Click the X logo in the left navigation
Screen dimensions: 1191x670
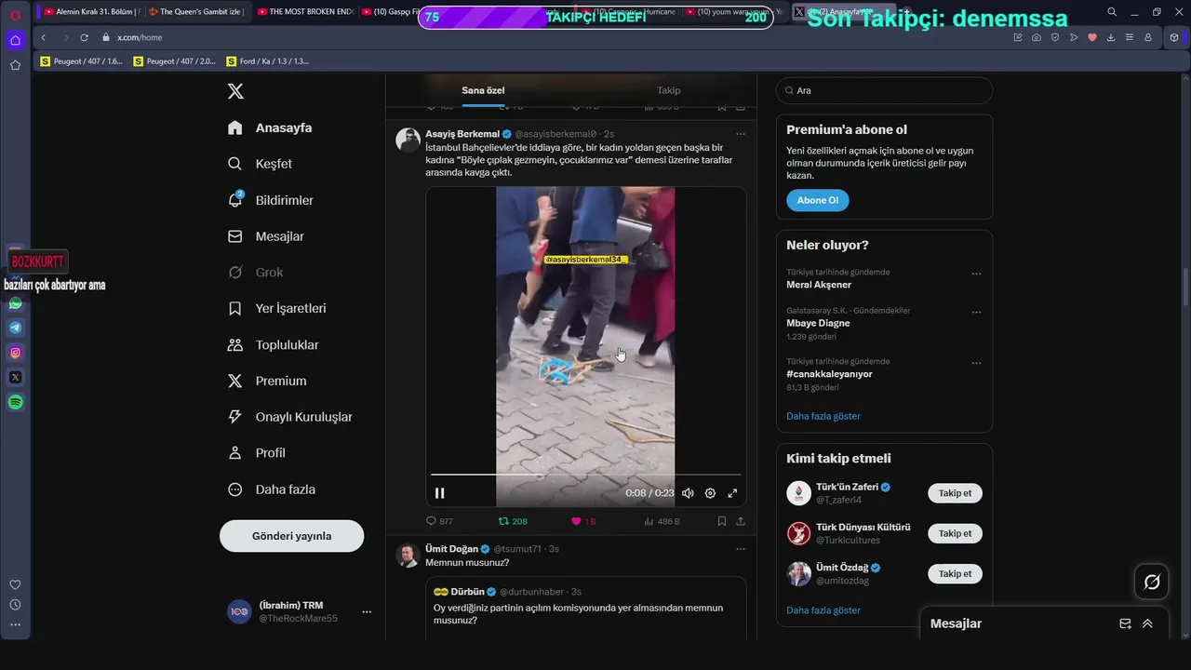tap(235, 91)
